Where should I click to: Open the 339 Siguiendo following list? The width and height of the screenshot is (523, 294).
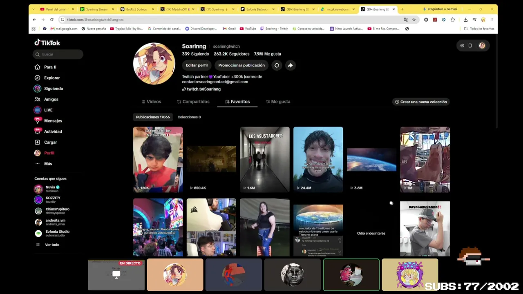[195, 54]
